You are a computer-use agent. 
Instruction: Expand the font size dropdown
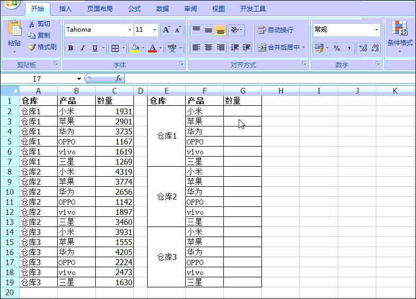(x=155, y=30)
